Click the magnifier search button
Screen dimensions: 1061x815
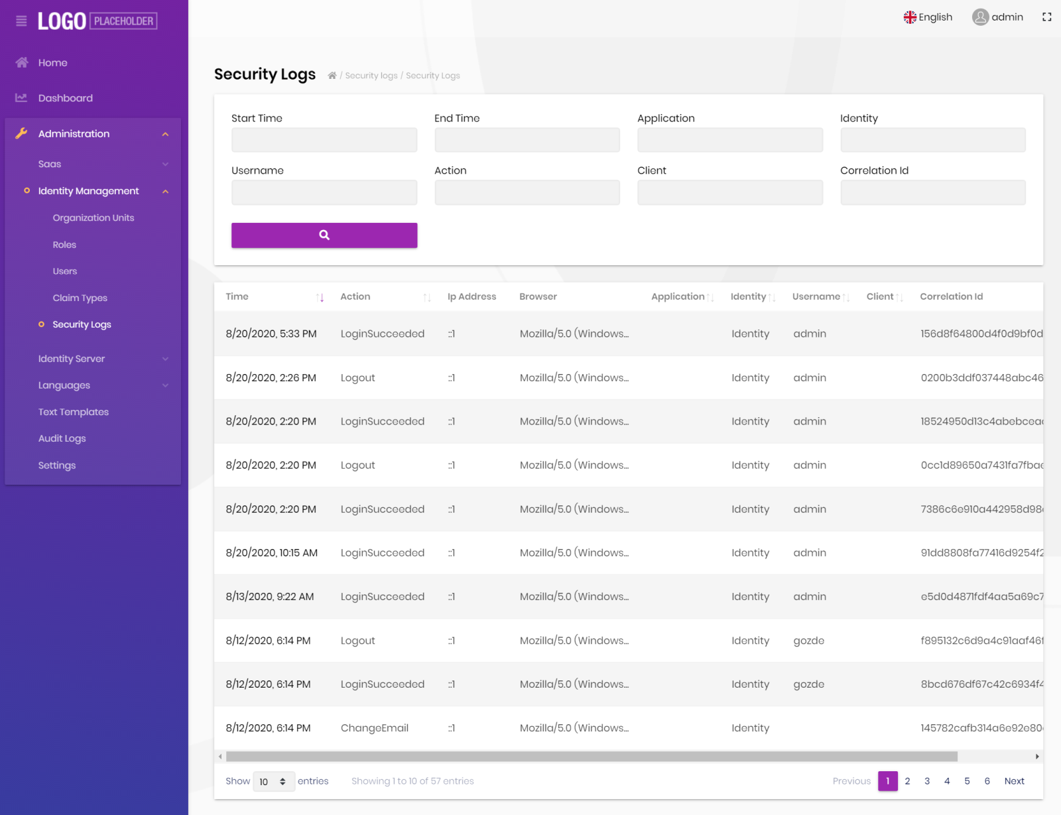[x=324, y=235]
